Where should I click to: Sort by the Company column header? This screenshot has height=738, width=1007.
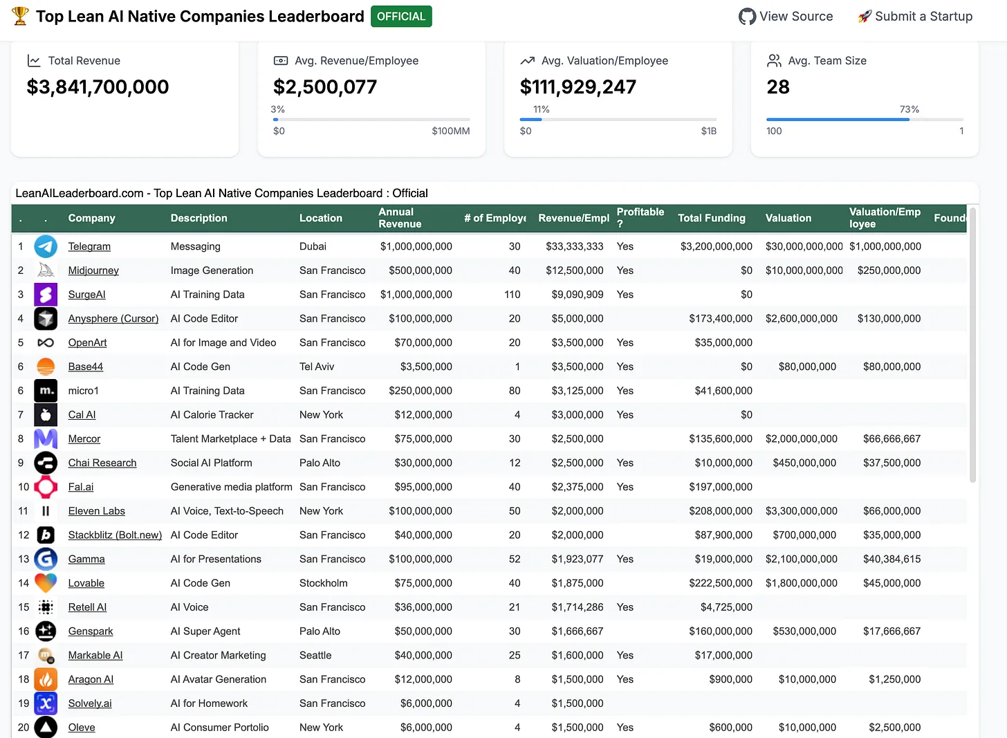pyautogui.click(x=92, y=218)
